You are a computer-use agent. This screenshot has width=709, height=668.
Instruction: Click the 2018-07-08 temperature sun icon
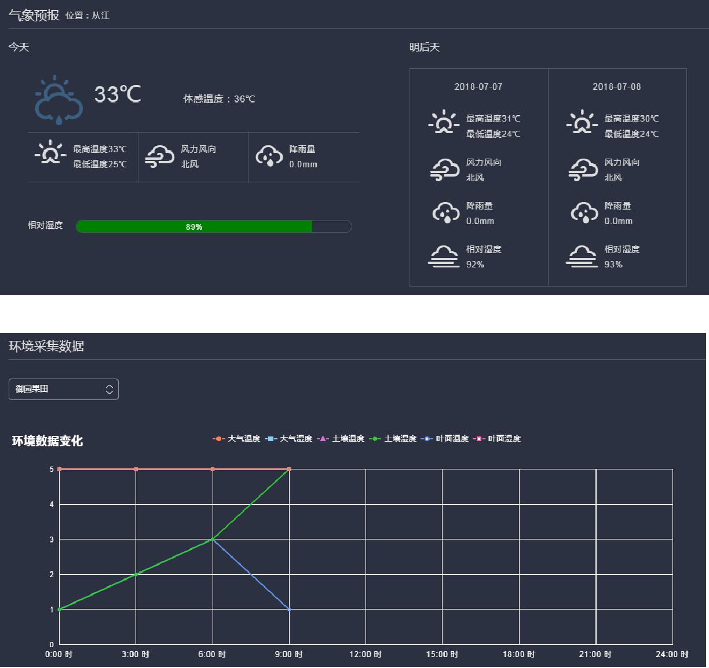pos(582,123)
